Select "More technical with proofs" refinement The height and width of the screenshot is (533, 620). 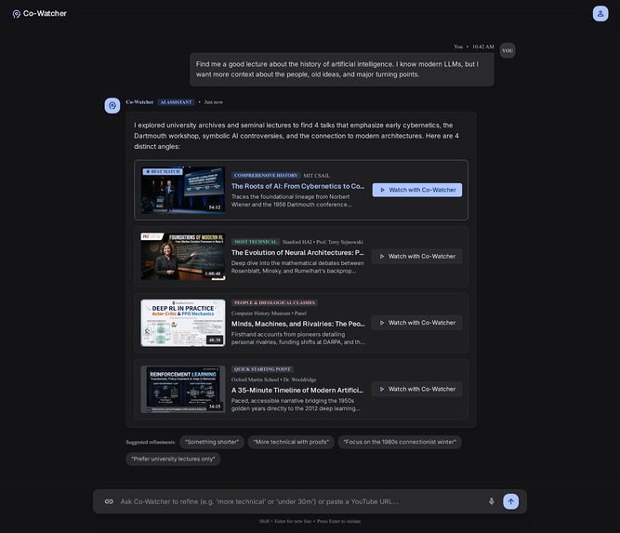[x=291, y=442]
